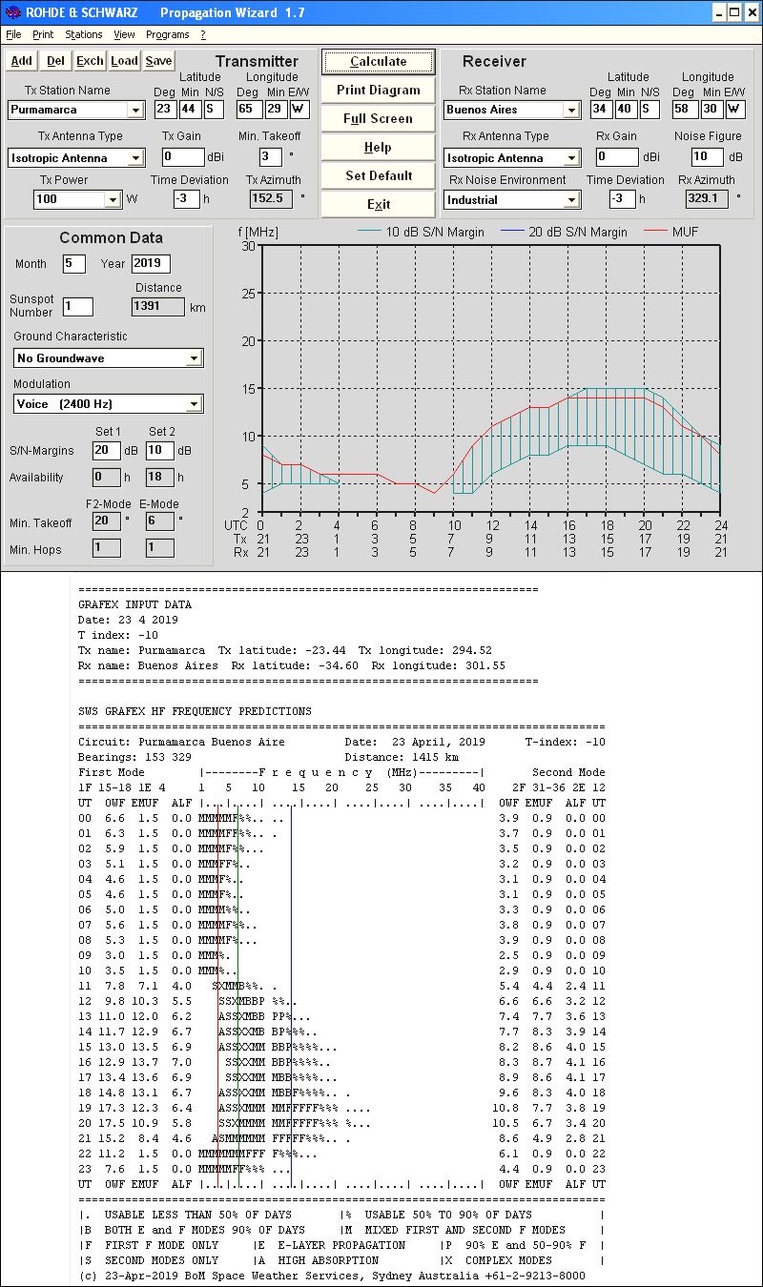Click the Help button
The width and height of the screenshot is (763, 1287).
[x=378, y=148]
